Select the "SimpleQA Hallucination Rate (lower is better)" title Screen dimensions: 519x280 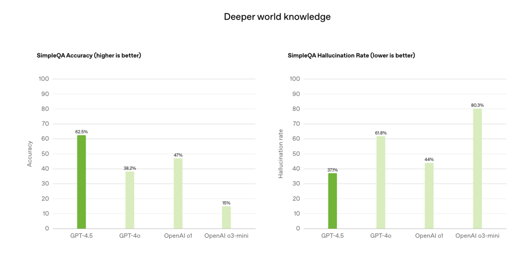(x=351, y=56)
